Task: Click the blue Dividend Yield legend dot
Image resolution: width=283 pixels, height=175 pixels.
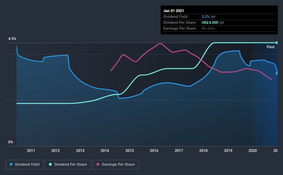Action: coord(11,164)
